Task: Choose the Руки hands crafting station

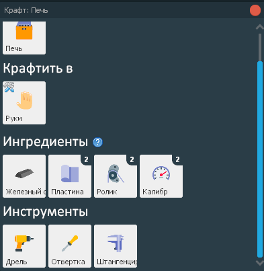Action: [x=24, y=103]
